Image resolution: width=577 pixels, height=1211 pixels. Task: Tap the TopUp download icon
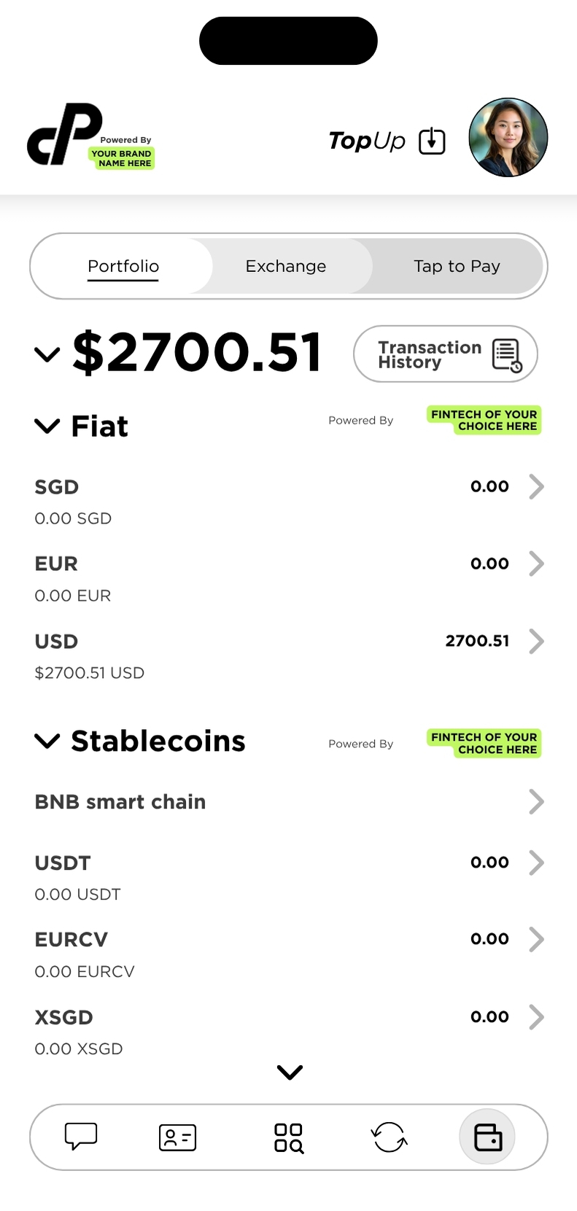click(432, 141)
